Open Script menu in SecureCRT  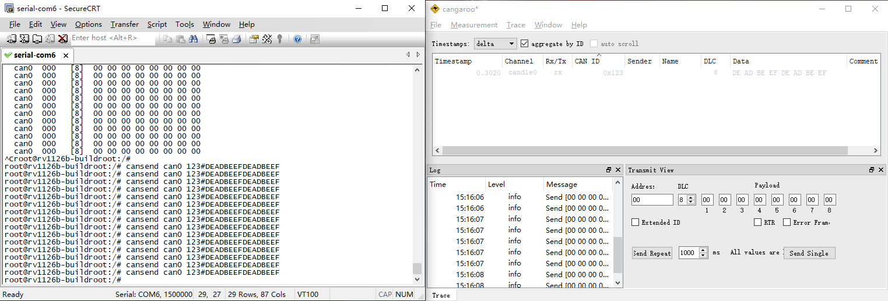(x=157, y=24)
